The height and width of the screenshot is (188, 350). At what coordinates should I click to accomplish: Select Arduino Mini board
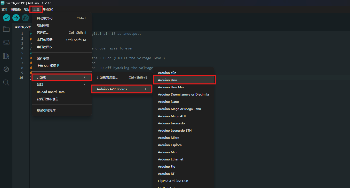pyautogui.click(x=184, y=152)
